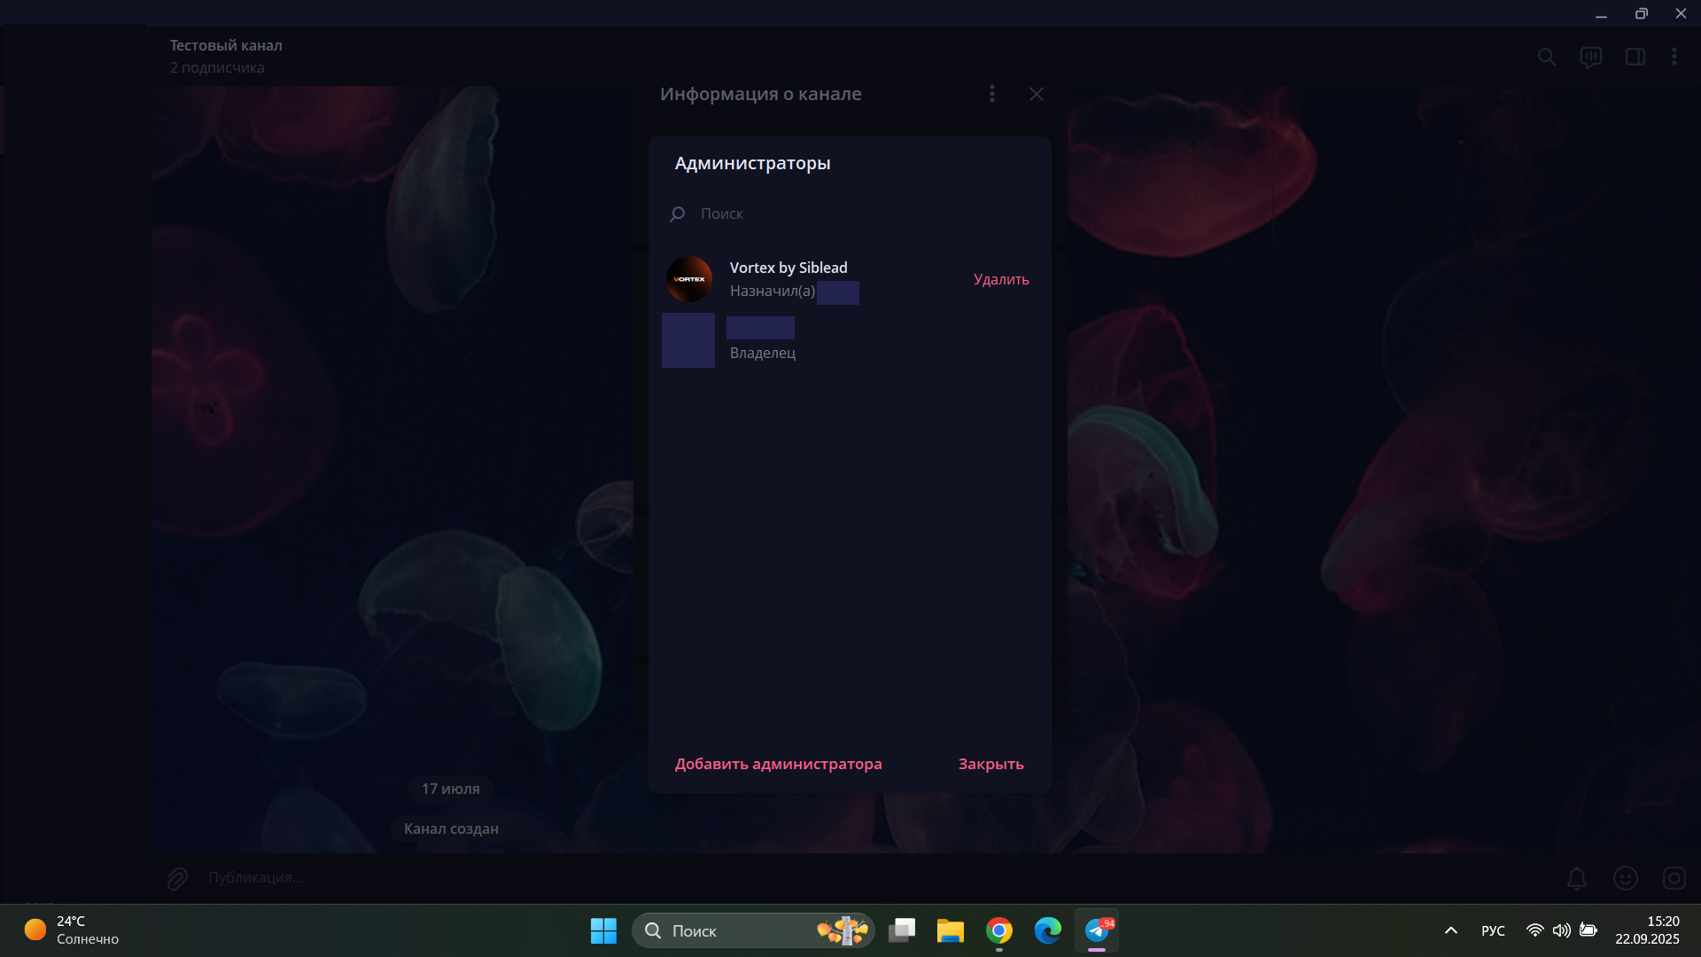Viewport: 1701px width, 957px height.
Task: Open search in channel header
Action: (1546, 57)
